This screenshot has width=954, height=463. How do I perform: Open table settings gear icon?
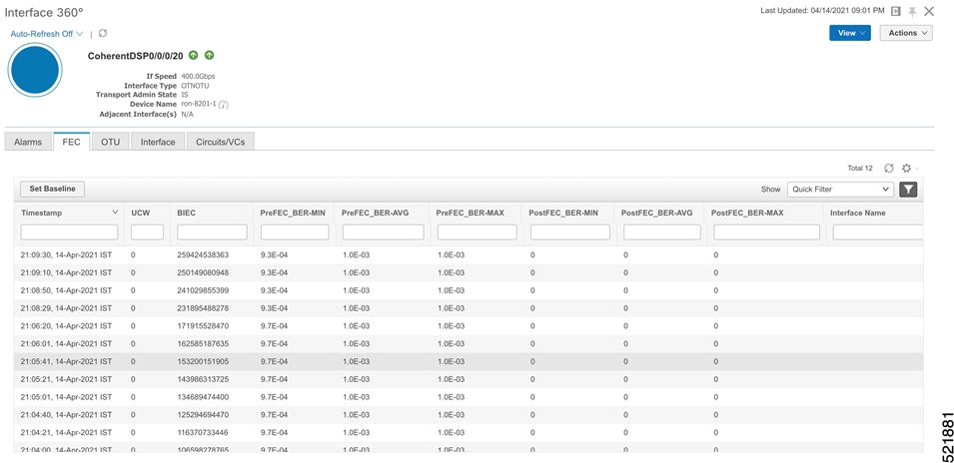(906, 169)
